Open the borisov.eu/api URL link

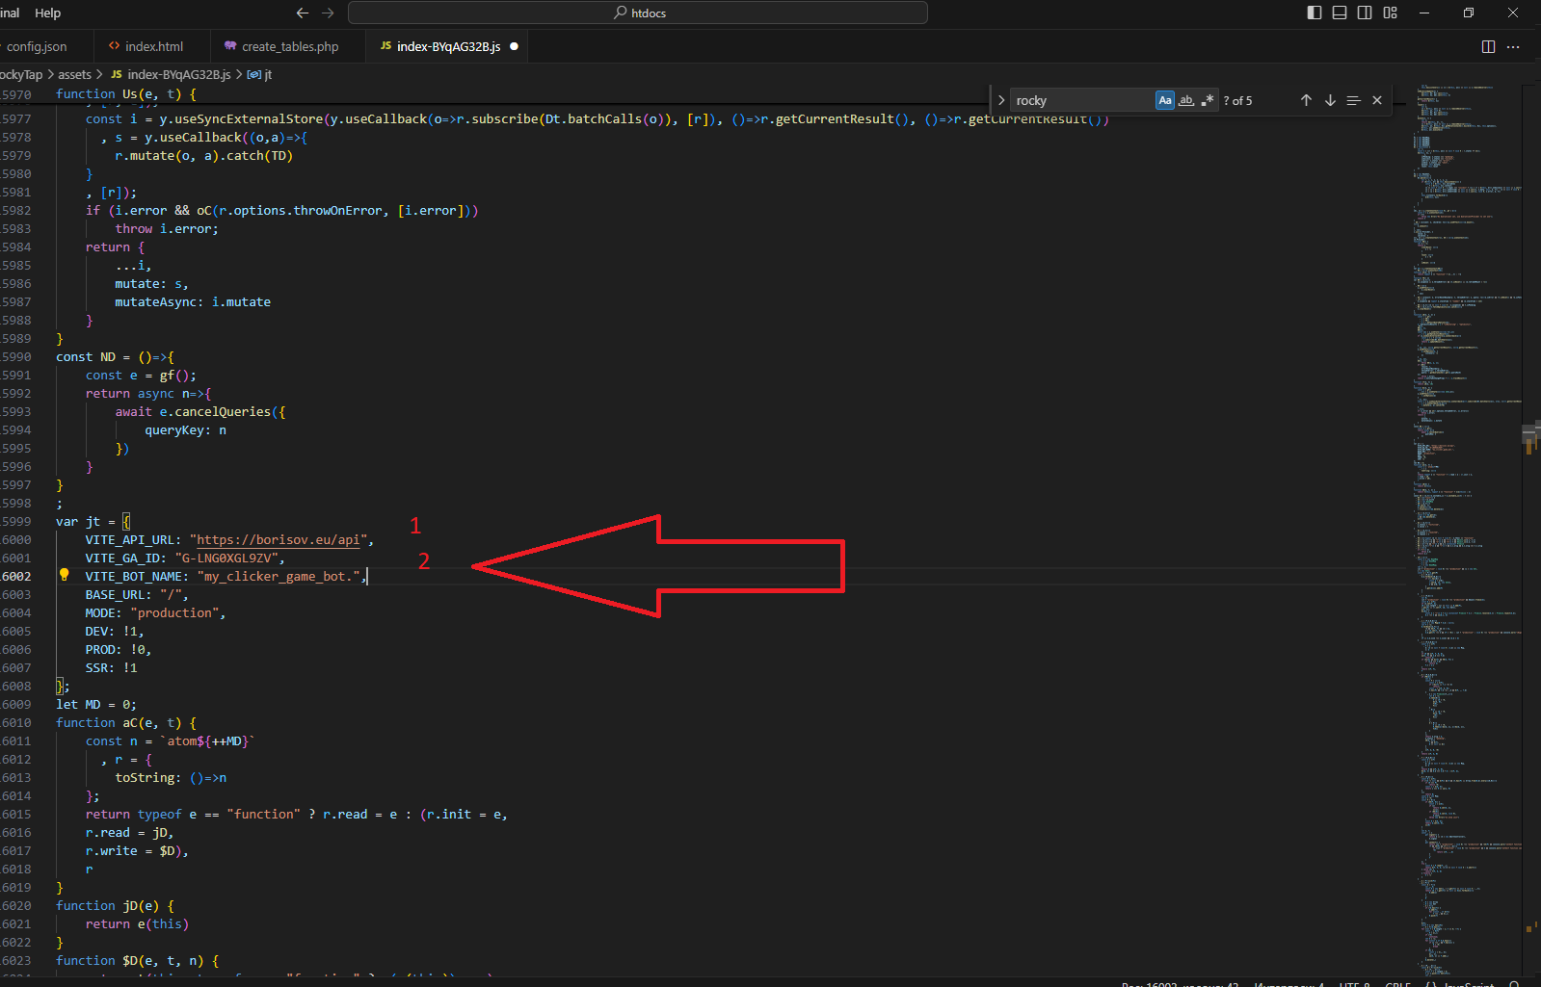click(279, 540)
